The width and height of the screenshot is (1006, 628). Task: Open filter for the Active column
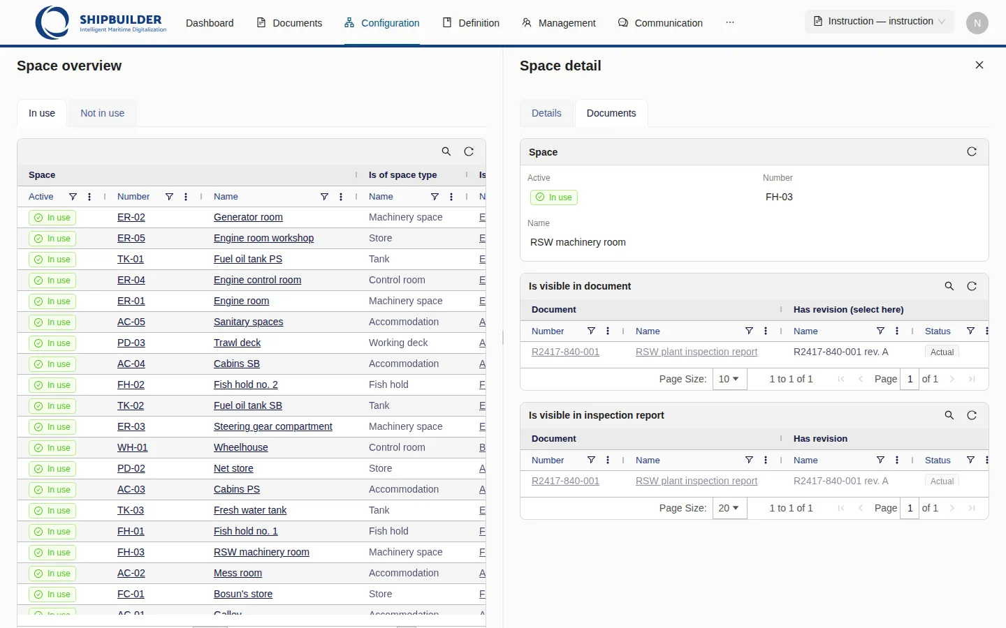coord(73,197)
